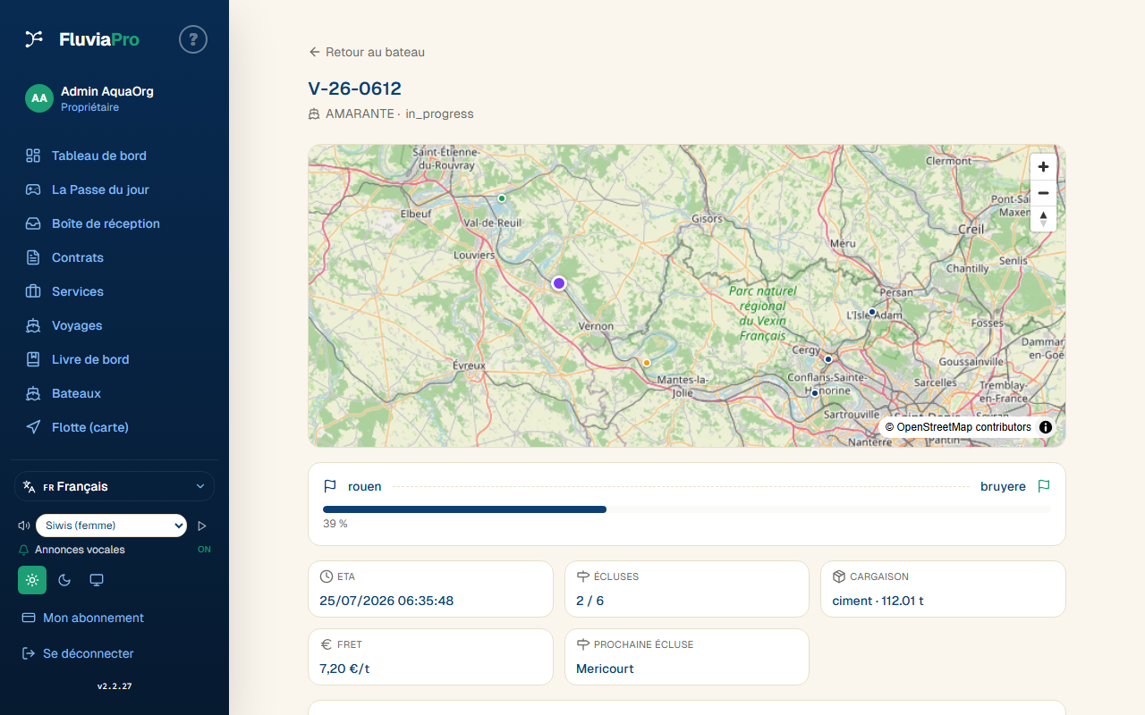Expand the Français language selector
1145x715 pixels.
(114, 486)
